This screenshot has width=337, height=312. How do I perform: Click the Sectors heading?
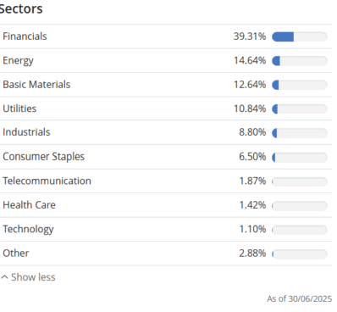tap(21, 8)
